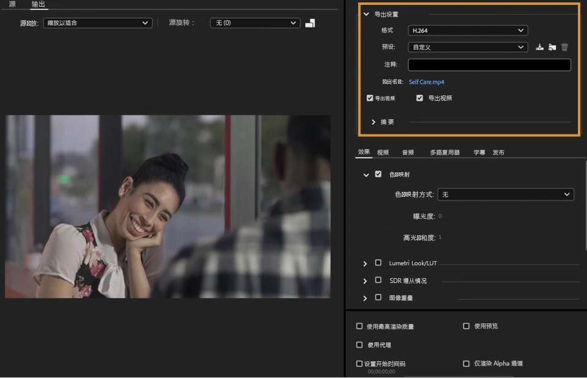Screen dimensions: 587x379
Task: Click the delete preset trash icon
Action: point(564,47)
